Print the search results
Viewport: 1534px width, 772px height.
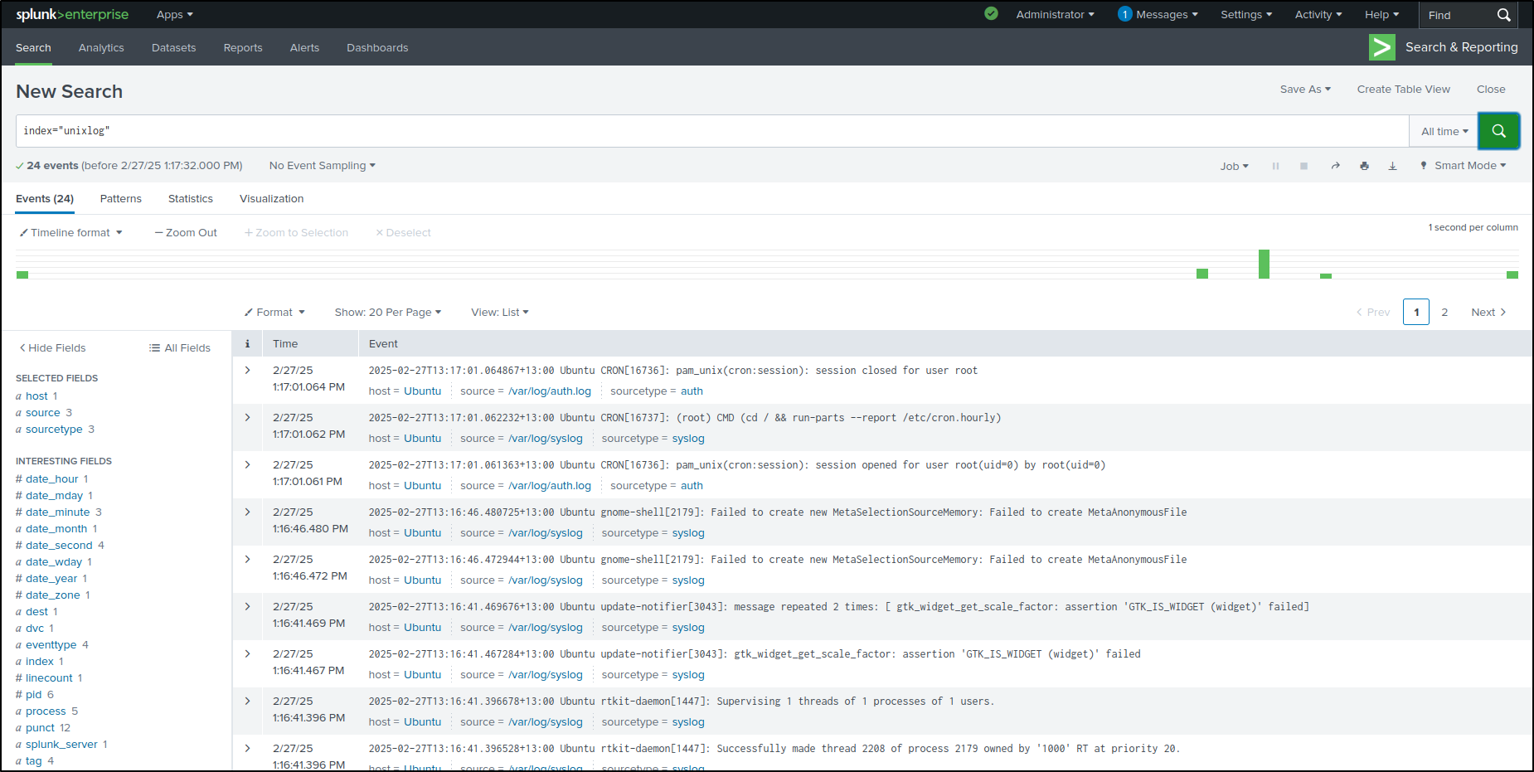point(1364,165)
